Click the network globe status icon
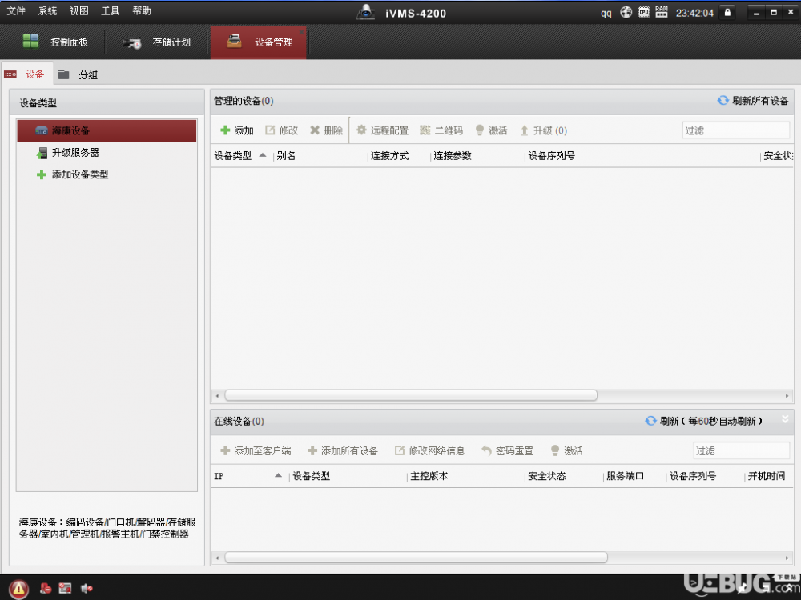Image resolution: width=801 pixels, height=600 pixels. [626, 12]
